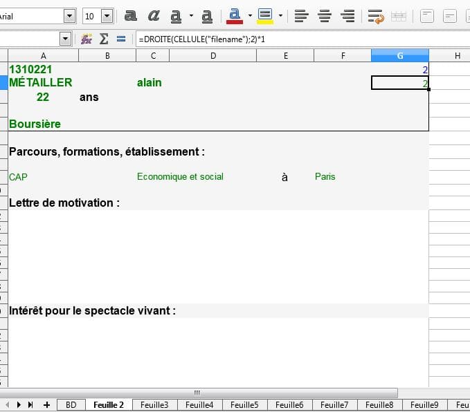Screen dimensions: 470x412
Task: Select column B header
Action: tap(107, 56)
